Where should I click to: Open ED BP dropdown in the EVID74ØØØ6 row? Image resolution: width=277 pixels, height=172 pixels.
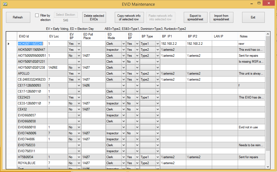[x=137, y=133]
